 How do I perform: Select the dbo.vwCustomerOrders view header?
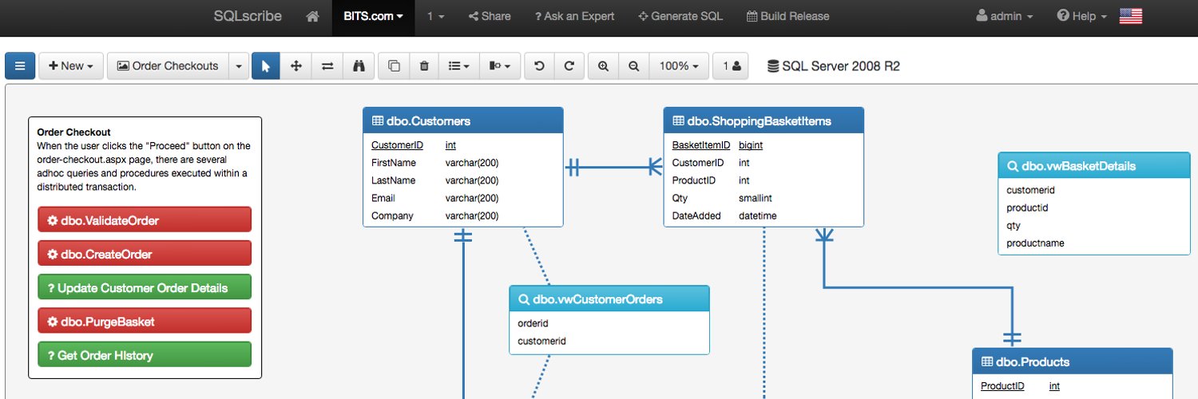pyautogui.click(x=609, y=299)
